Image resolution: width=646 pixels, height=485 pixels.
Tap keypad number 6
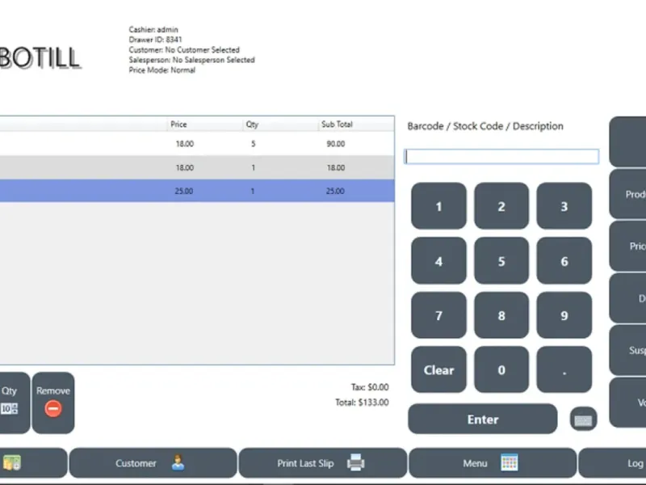pos(564,260)
